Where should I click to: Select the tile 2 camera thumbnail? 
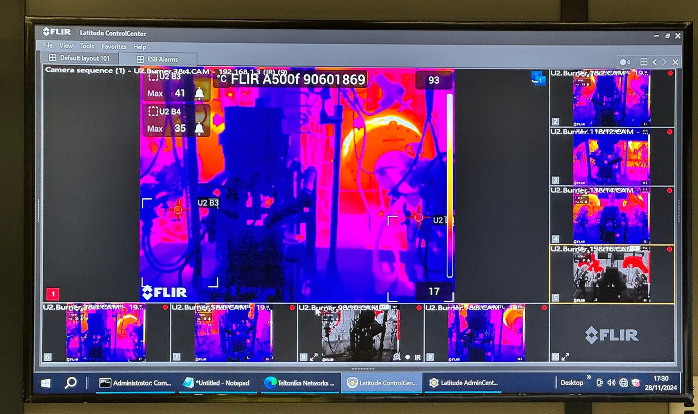(612, 98)
